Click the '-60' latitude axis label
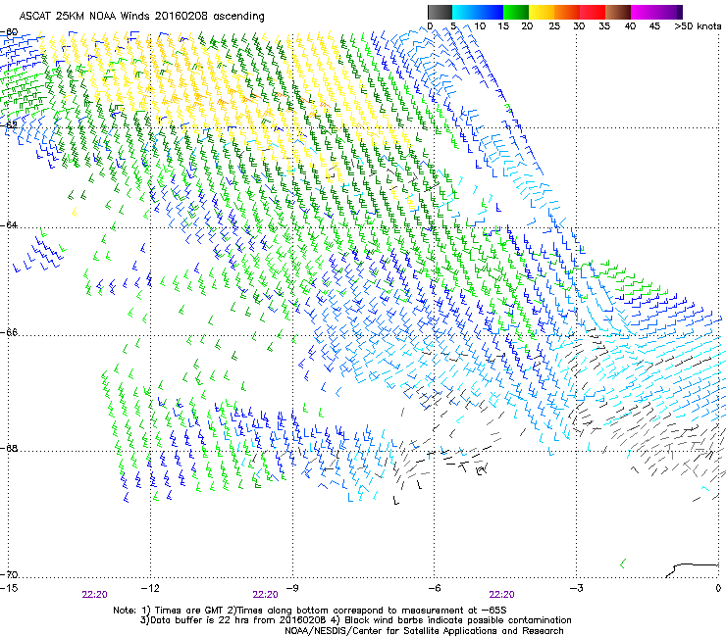Viewport: 726px width, 637px height. coord(9,32)
